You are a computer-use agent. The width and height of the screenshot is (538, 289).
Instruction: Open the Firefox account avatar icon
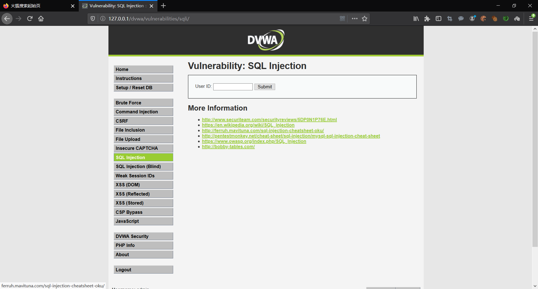point(472,19)
